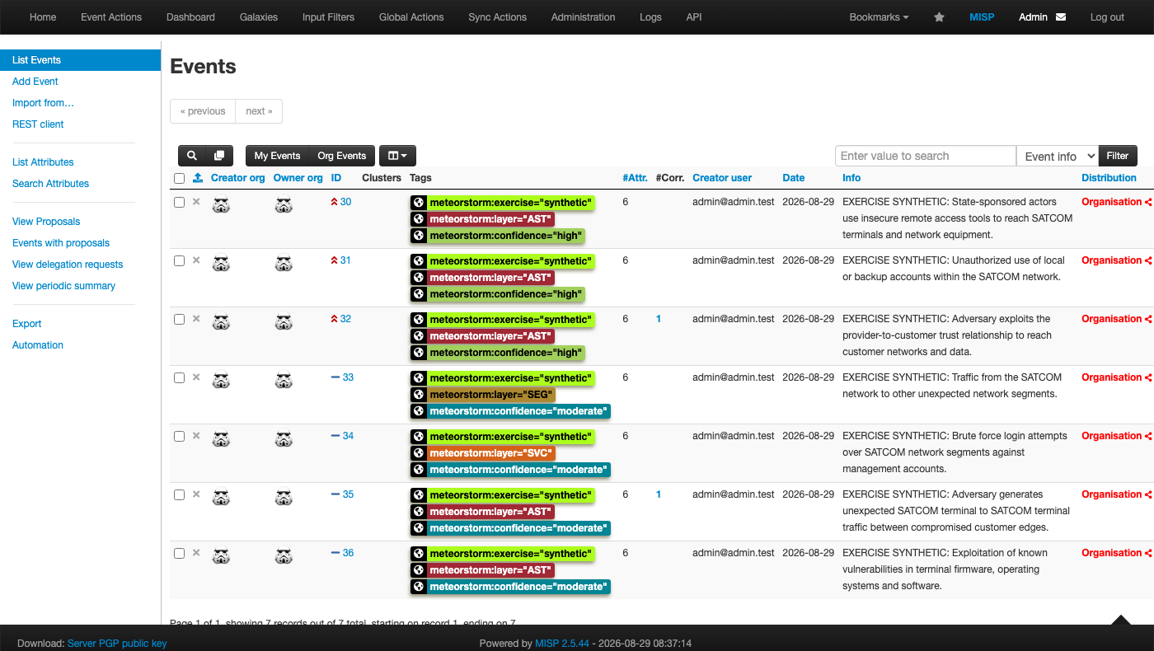Viewport: 1154px width, 651px height.
Task: Click the Org Events button
Action: pyautogui.click(x=341, y=156)
